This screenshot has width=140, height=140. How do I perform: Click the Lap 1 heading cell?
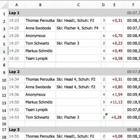tap(17, 13)
